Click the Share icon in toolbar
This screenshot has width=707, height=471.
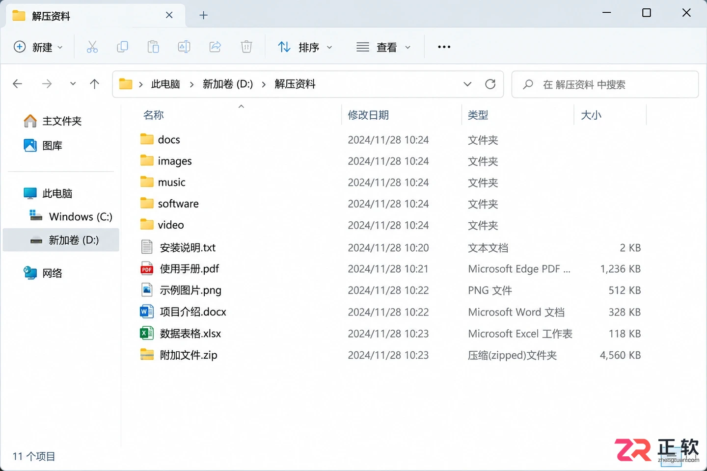pyautogui.click(x=215, y=47)
